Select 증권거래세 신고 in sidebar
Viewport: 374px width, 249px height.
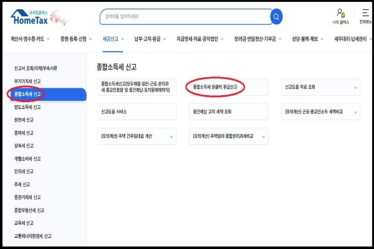coord(27,197)
